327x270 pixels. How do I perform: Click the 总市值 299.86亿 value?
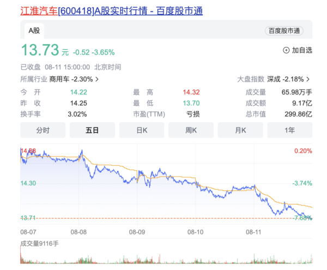[x=301, y=114]
